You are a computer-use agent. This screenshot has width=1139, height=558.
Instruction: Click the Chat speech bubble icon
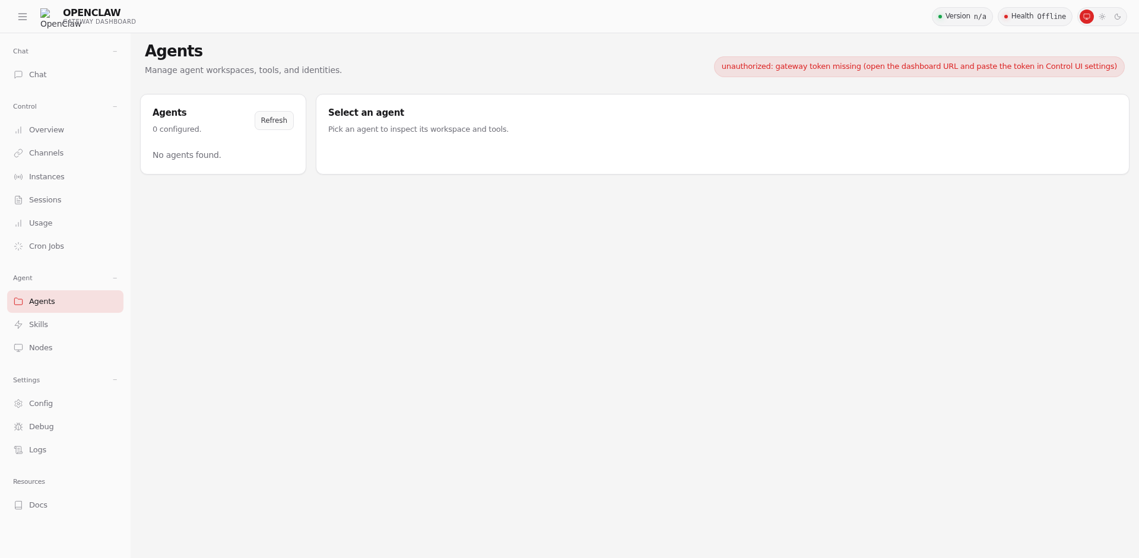(18, 75)
